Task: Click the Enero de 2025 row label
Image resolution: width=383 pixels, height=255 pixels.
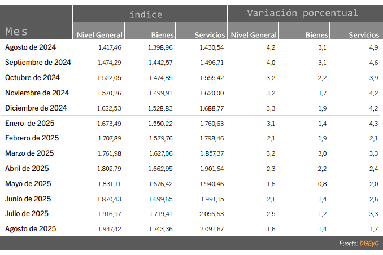Action: (x=30, y=123)
